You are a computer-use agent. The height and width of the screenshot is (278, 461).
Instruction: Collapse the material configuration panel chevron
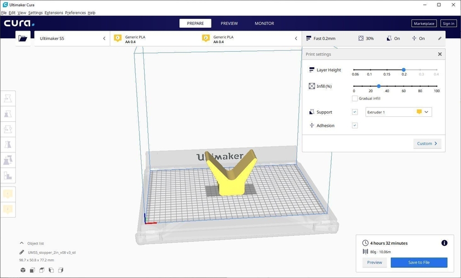pyautogui.click(x=296, y=38)
